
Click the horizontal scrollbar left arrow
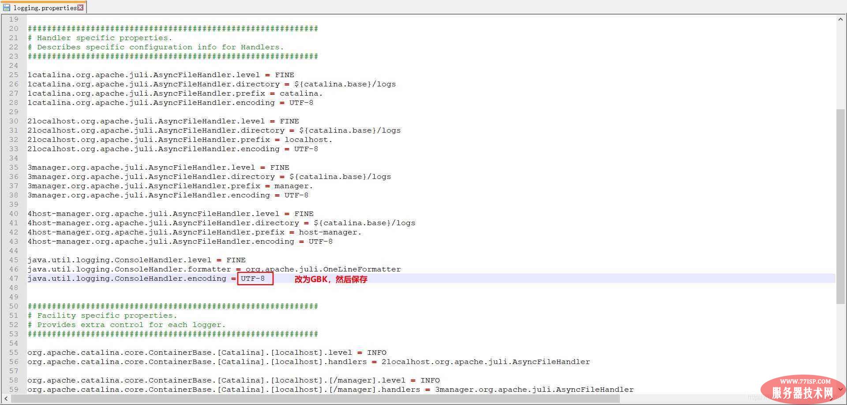[6, 398]
